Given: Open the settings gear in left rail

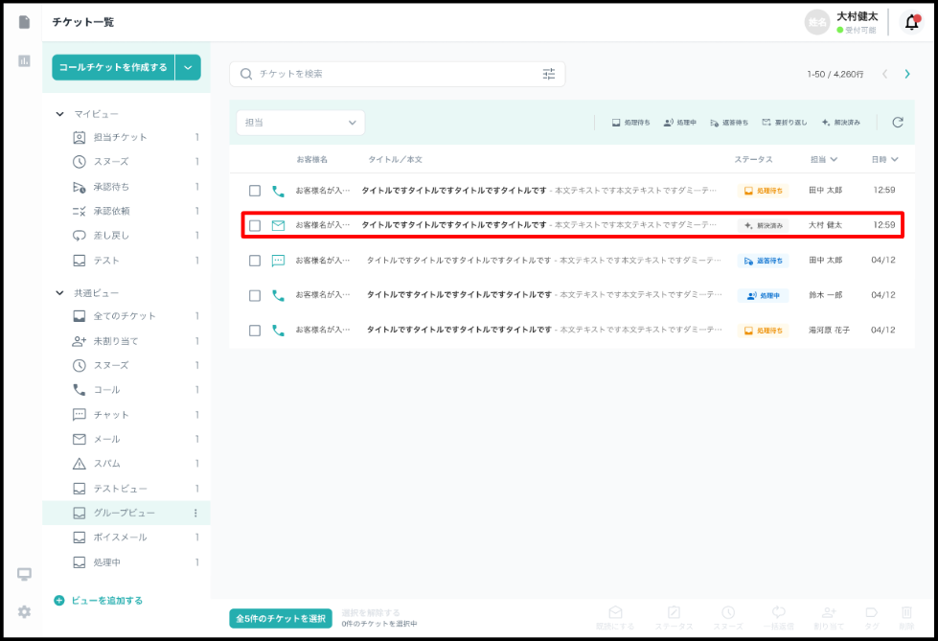Looking at the screenshot, I should (24, 611).
